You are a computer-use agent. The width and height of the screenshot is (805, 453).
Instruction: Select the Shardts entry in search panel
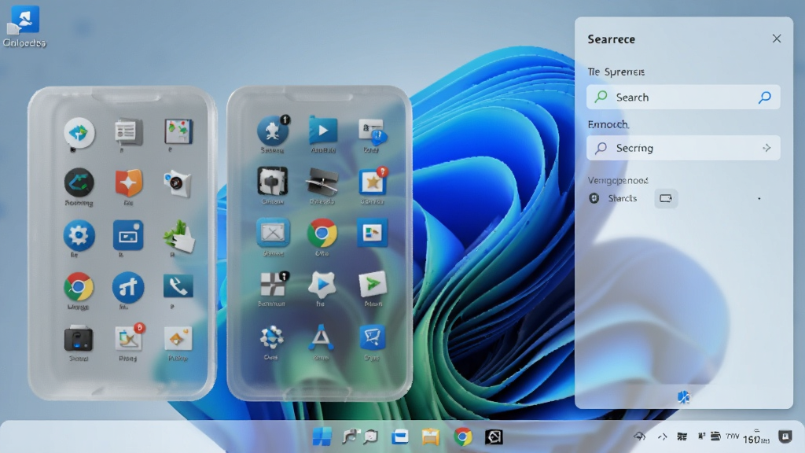[613, 198]
